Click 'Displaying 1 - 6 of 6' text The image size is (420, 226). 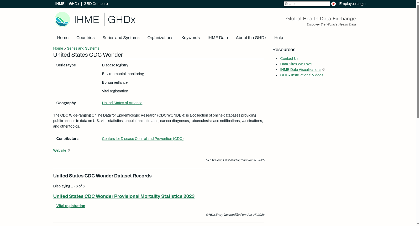[69, 186]
